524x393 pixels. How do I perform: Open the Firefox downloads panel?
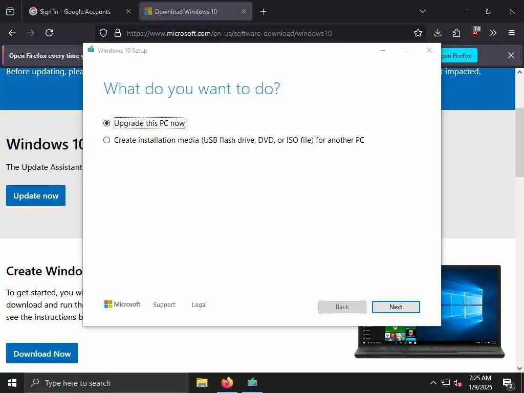(x=438, y=33)
